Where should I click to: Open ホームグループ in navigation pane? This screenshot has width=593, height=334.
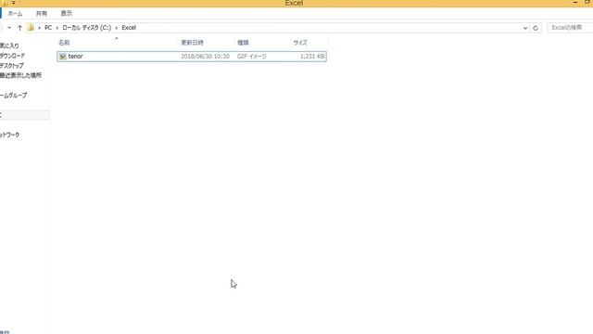(x=13, y=96)
